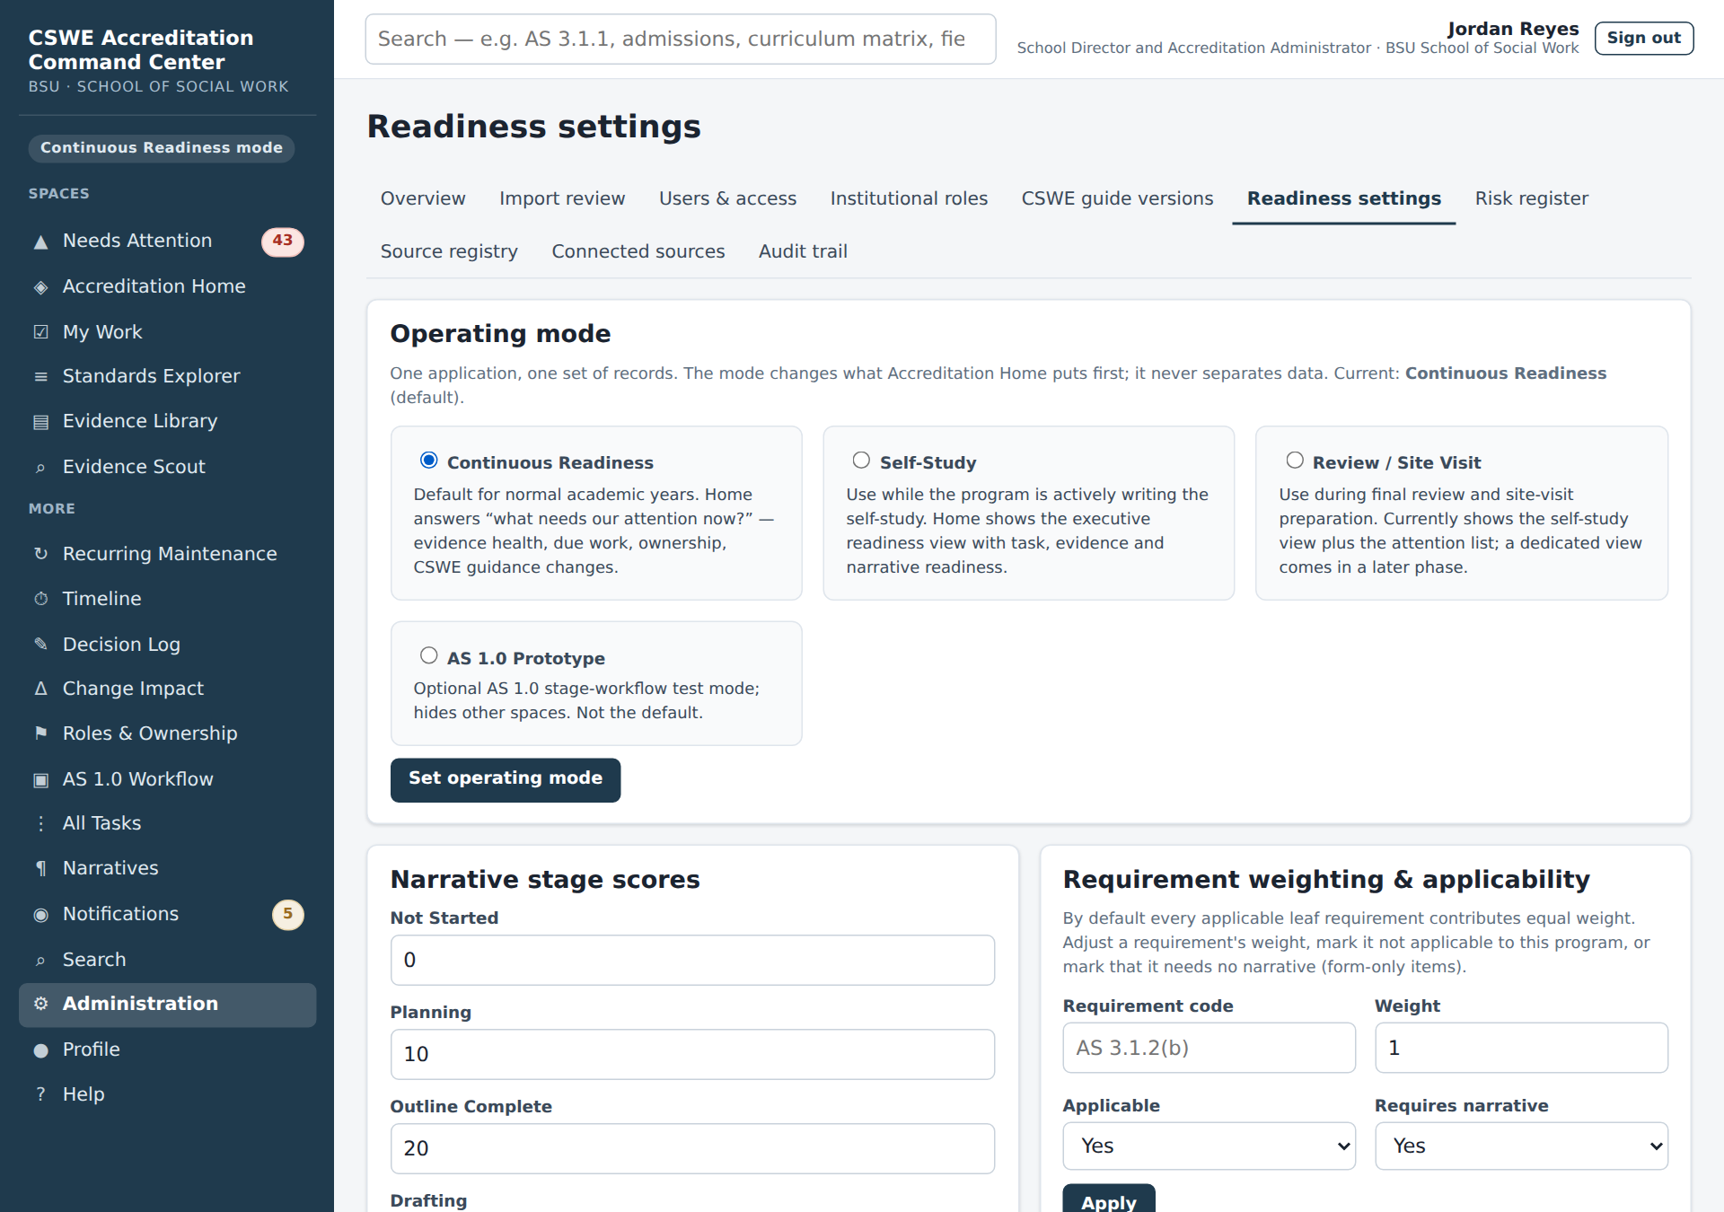The image size is (1724, 1212).
Task: Click the AS 1.0 Workflow square icon
Action: pyautogui.click(x=40, y=780)
